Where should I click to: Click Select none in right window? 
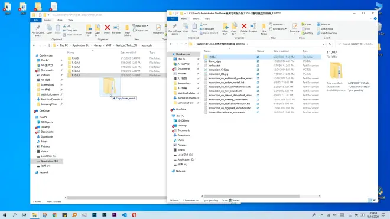pos(325,29)
